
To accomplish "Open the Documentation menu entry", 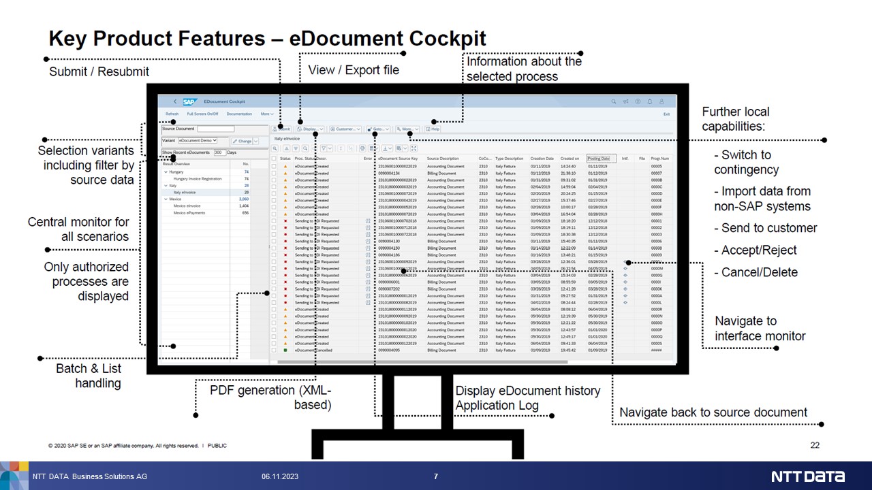I will pyautogui.click(x=240, y=114).
